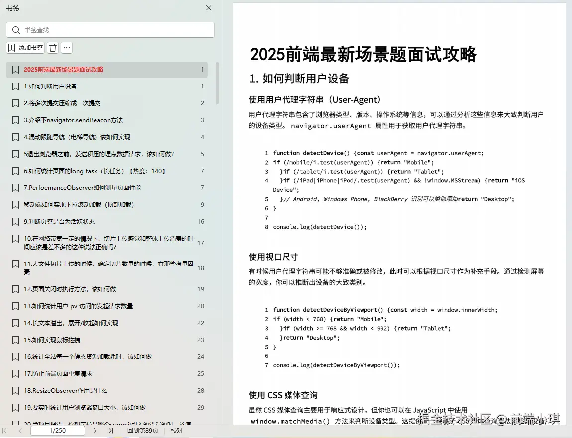Viewport: 572px width, 438px height.
Task: Go to the first page
Action: (x=5, y=431)
